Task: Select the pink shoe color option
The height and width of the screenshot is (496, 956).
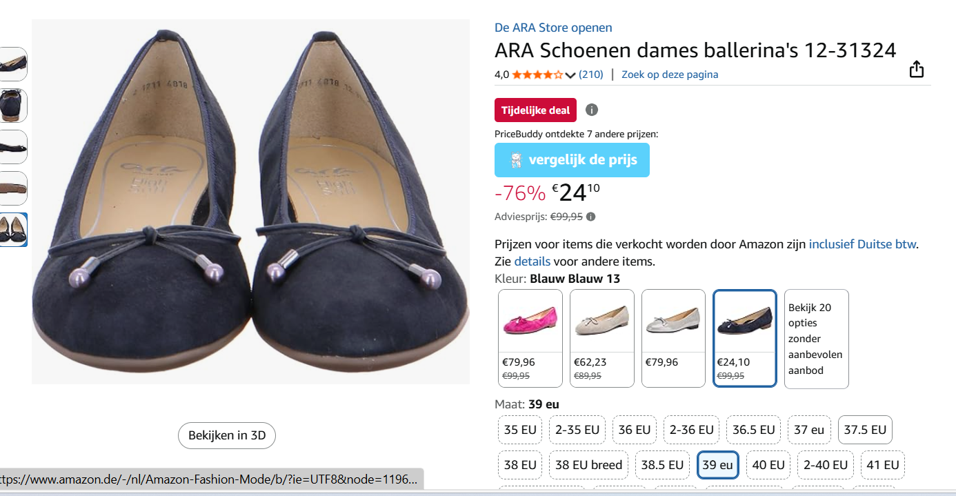Action: point(530,321)
